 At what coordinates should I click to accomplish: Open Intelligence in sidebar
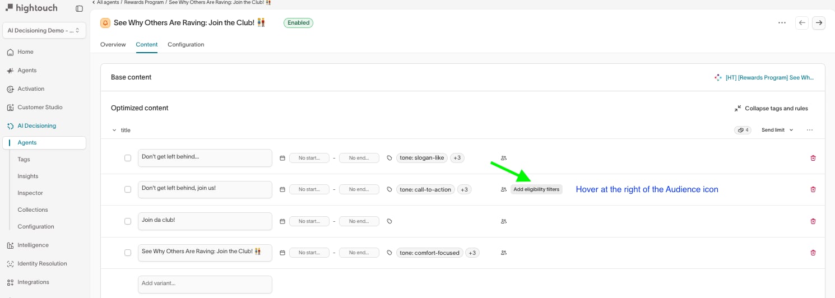coord(33,245)
